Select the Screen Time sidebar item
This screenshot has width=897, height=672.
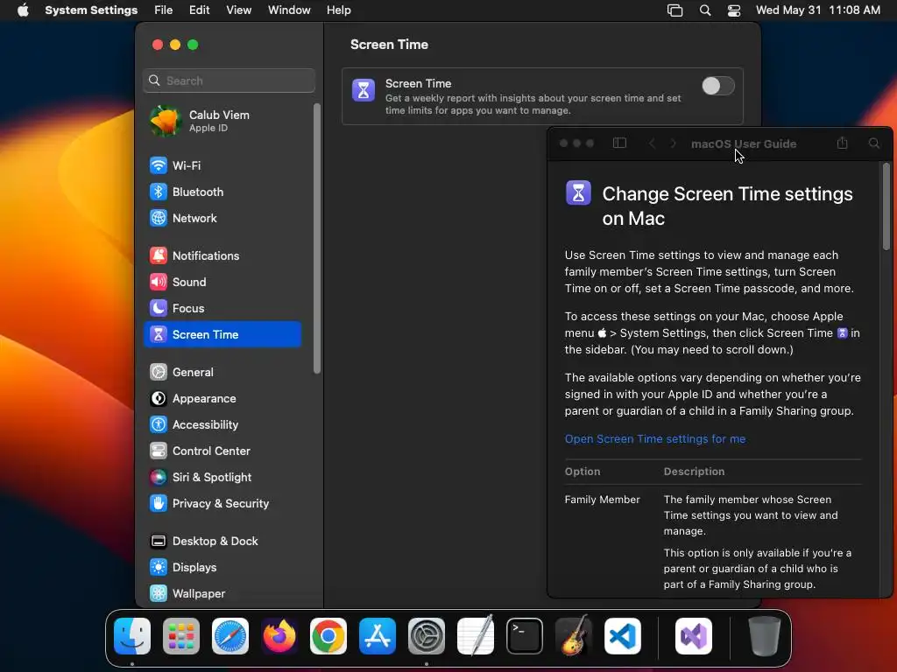tap(222, 335)
